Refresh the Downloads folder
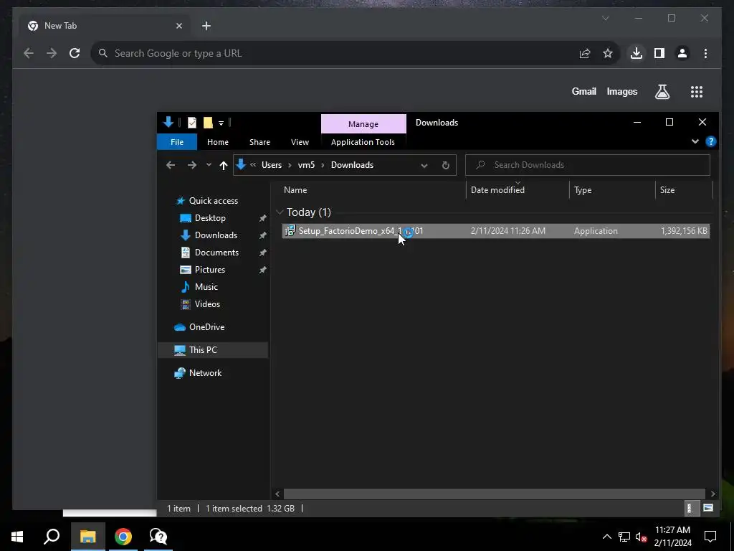 [x=446, y=166]
